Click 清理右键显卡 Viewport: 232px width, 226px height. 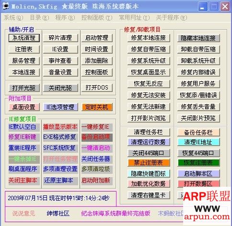(x=149, y=195)
